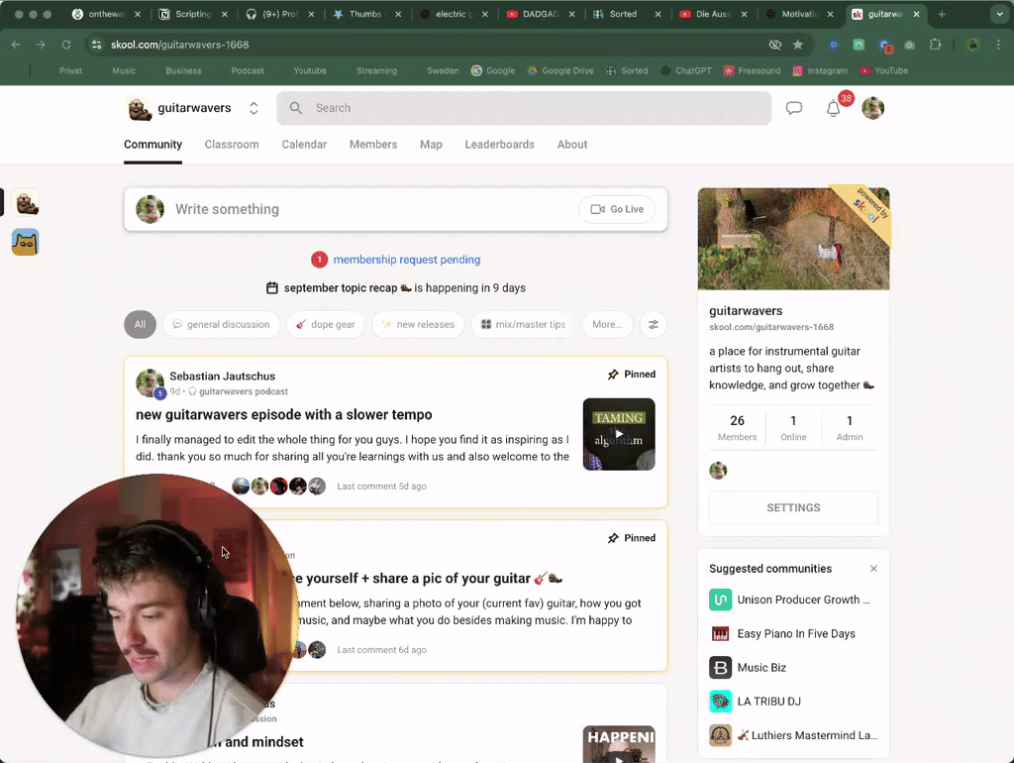Expand the browser tab list chevron
Viewport: 1014px width, 763px height.
pos(999,14)
